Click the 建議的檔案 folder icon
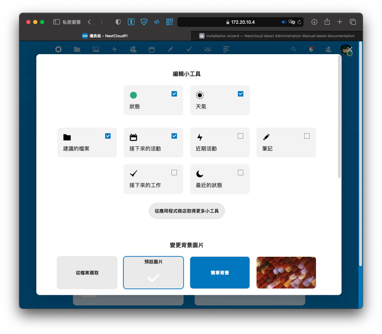382x334 pixels. click(67, 137)
